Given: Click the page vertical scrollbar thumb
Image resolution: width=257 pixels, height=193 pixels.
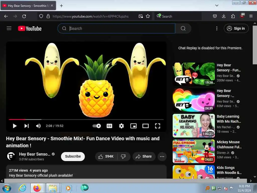Looking at the screenshot, I should tap(255, 45).
